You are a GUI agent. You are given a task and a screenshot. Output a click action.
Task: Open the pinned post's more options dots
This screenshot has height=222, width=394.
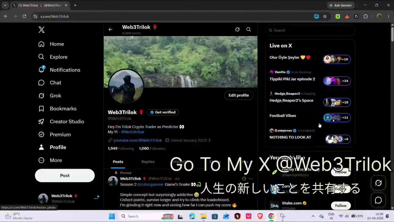coord(251,179)
